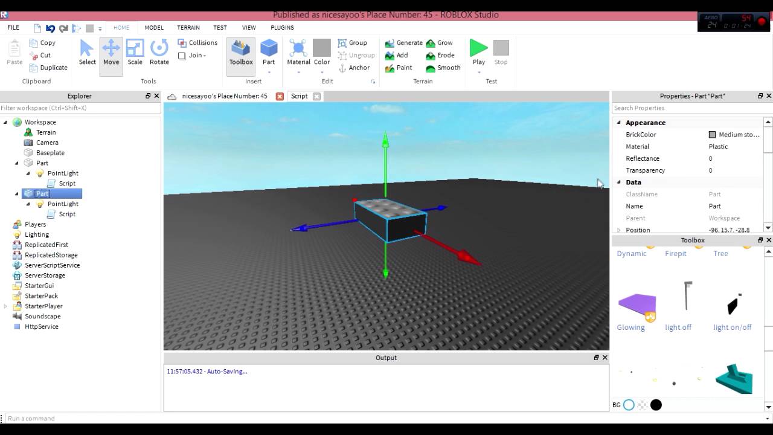Group the selected objects
The image size is (773, 435).
pos(352,43)
